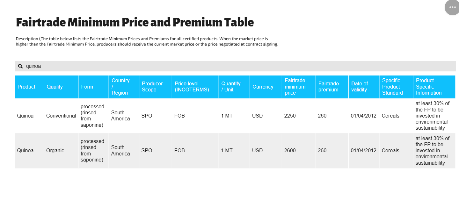Click the Fairtrade premium column header
Image resolution: width=459 pixels, height=215 pixels.
329,87
